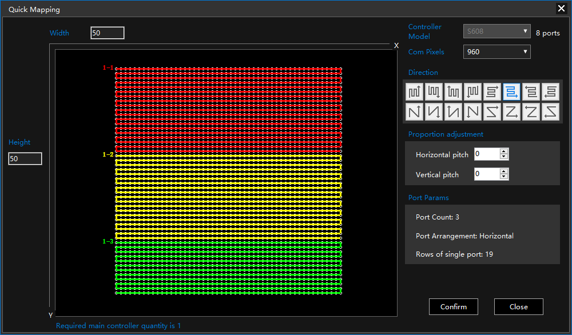Viewport: 572px width, 335px height.
Task: Choose Z-shaped direction with left arrow at bottom-left
Action: click(550, 111)
